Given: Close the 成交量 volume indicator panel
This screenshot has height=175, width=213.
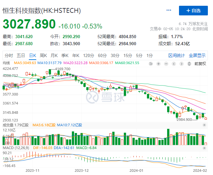Looking at the screenshot, I should coord(204,125).
